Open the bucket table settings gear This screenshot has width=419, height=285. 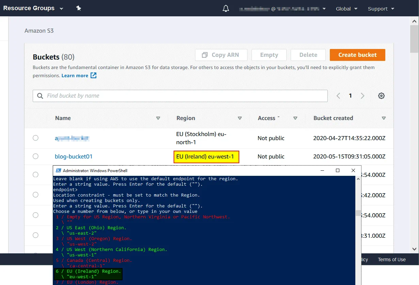(x=381, y=96)
